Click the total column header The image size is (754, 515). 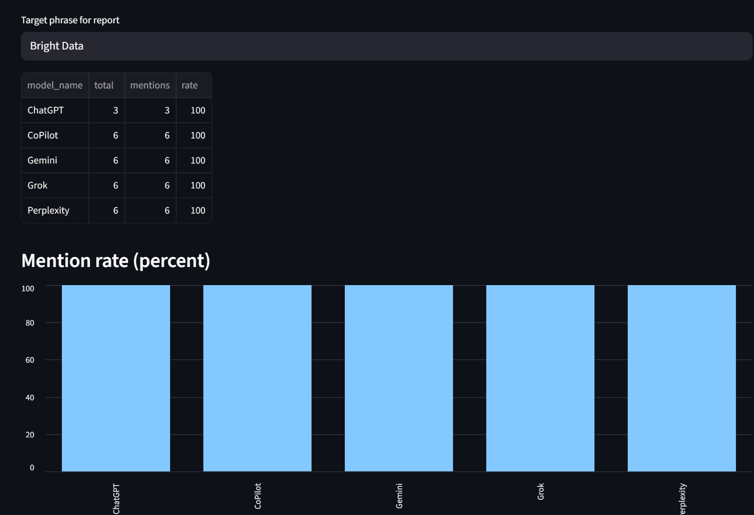(x=106, y=85)
